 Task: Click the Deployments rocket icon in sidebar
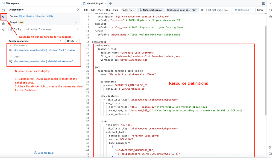point(3,17)
